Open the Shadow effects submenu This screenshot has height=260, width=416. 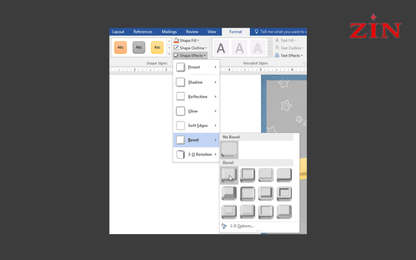[197, 82]
